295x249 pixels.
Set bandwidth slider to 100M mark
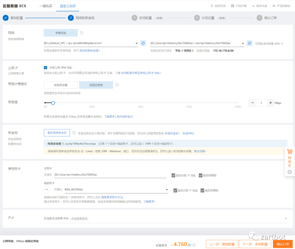coord(238,103)
